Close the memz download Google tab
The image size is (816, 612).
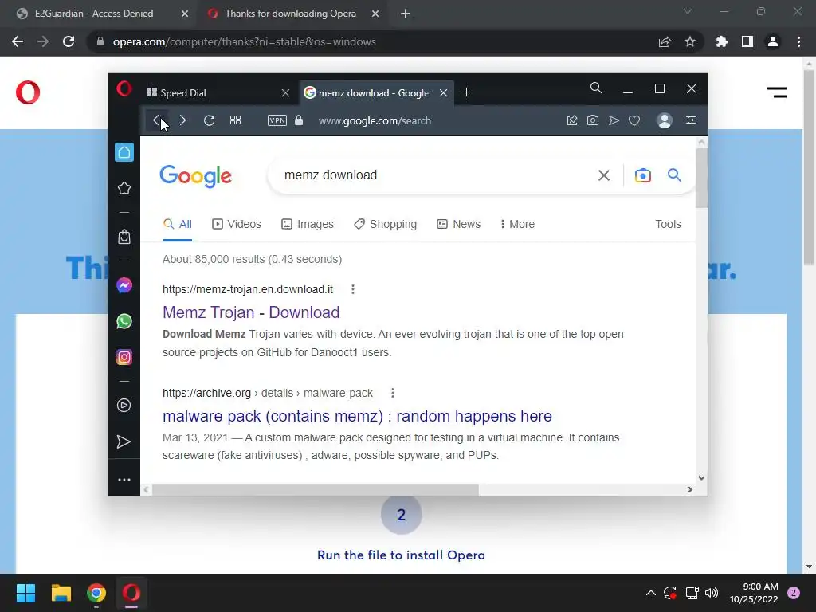tap(443, 92)
